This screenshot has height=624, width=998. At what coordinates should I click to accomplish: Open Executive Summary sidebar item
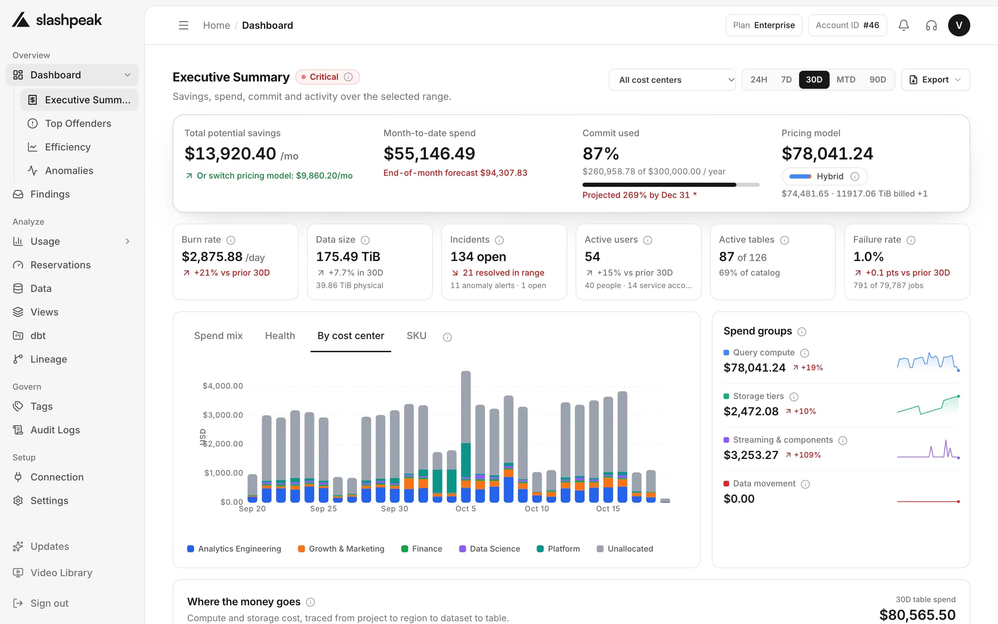pos(79,100)
